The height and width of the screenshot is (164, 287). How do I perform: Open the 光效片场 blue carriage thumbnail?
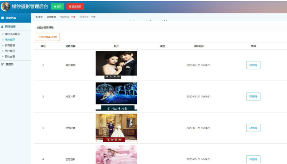[x=116, y=96]
